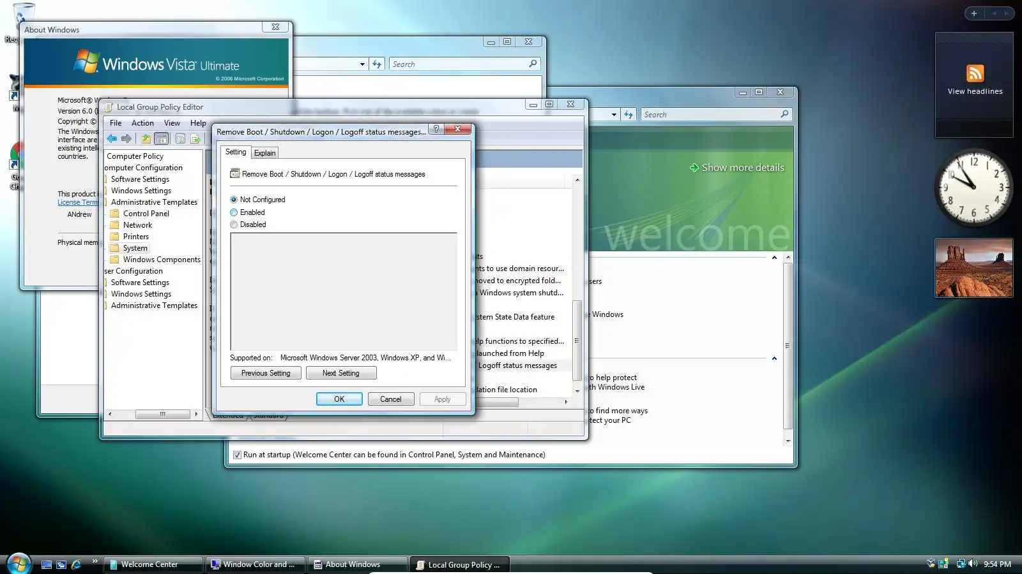Click the Previous Setting button
This screenshot has width=1022, height=574.
(266, 373)
